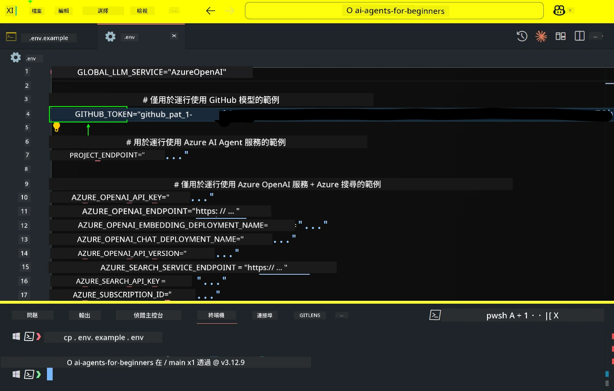Switch to the 問題 panel tab

tap(32, 315)
